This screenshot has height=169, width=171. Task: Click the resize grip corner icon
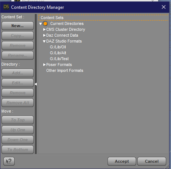pyautogui.click(x=167, y=167)
